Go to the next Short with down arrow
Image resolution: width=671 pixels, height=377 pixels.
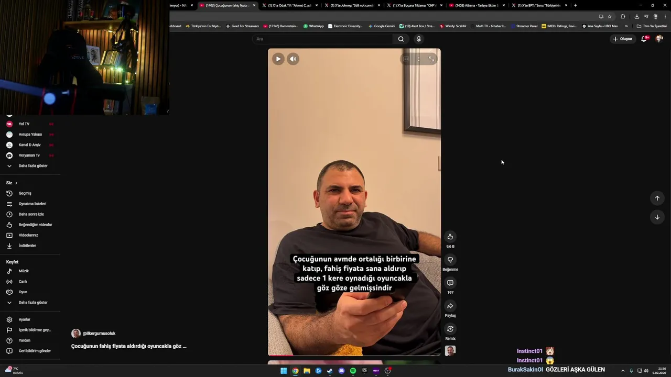coord(657,217)
